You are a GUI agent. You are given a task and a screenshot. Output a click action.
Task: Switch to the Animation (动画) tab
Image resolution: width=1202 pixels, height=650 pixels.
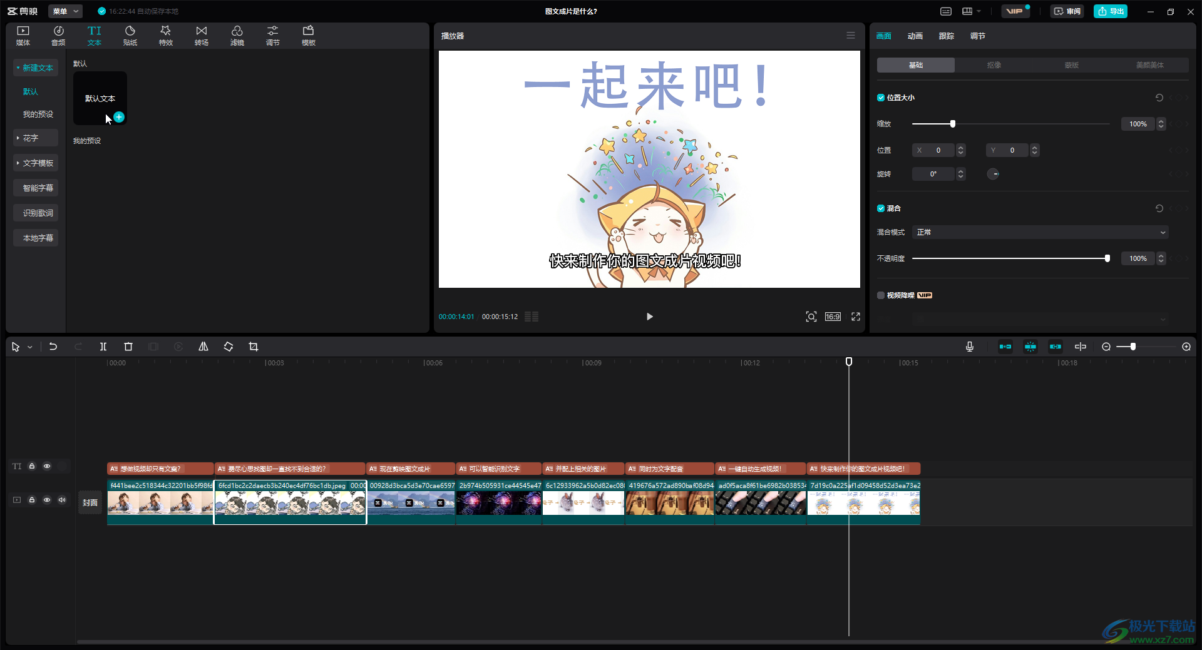915,36
